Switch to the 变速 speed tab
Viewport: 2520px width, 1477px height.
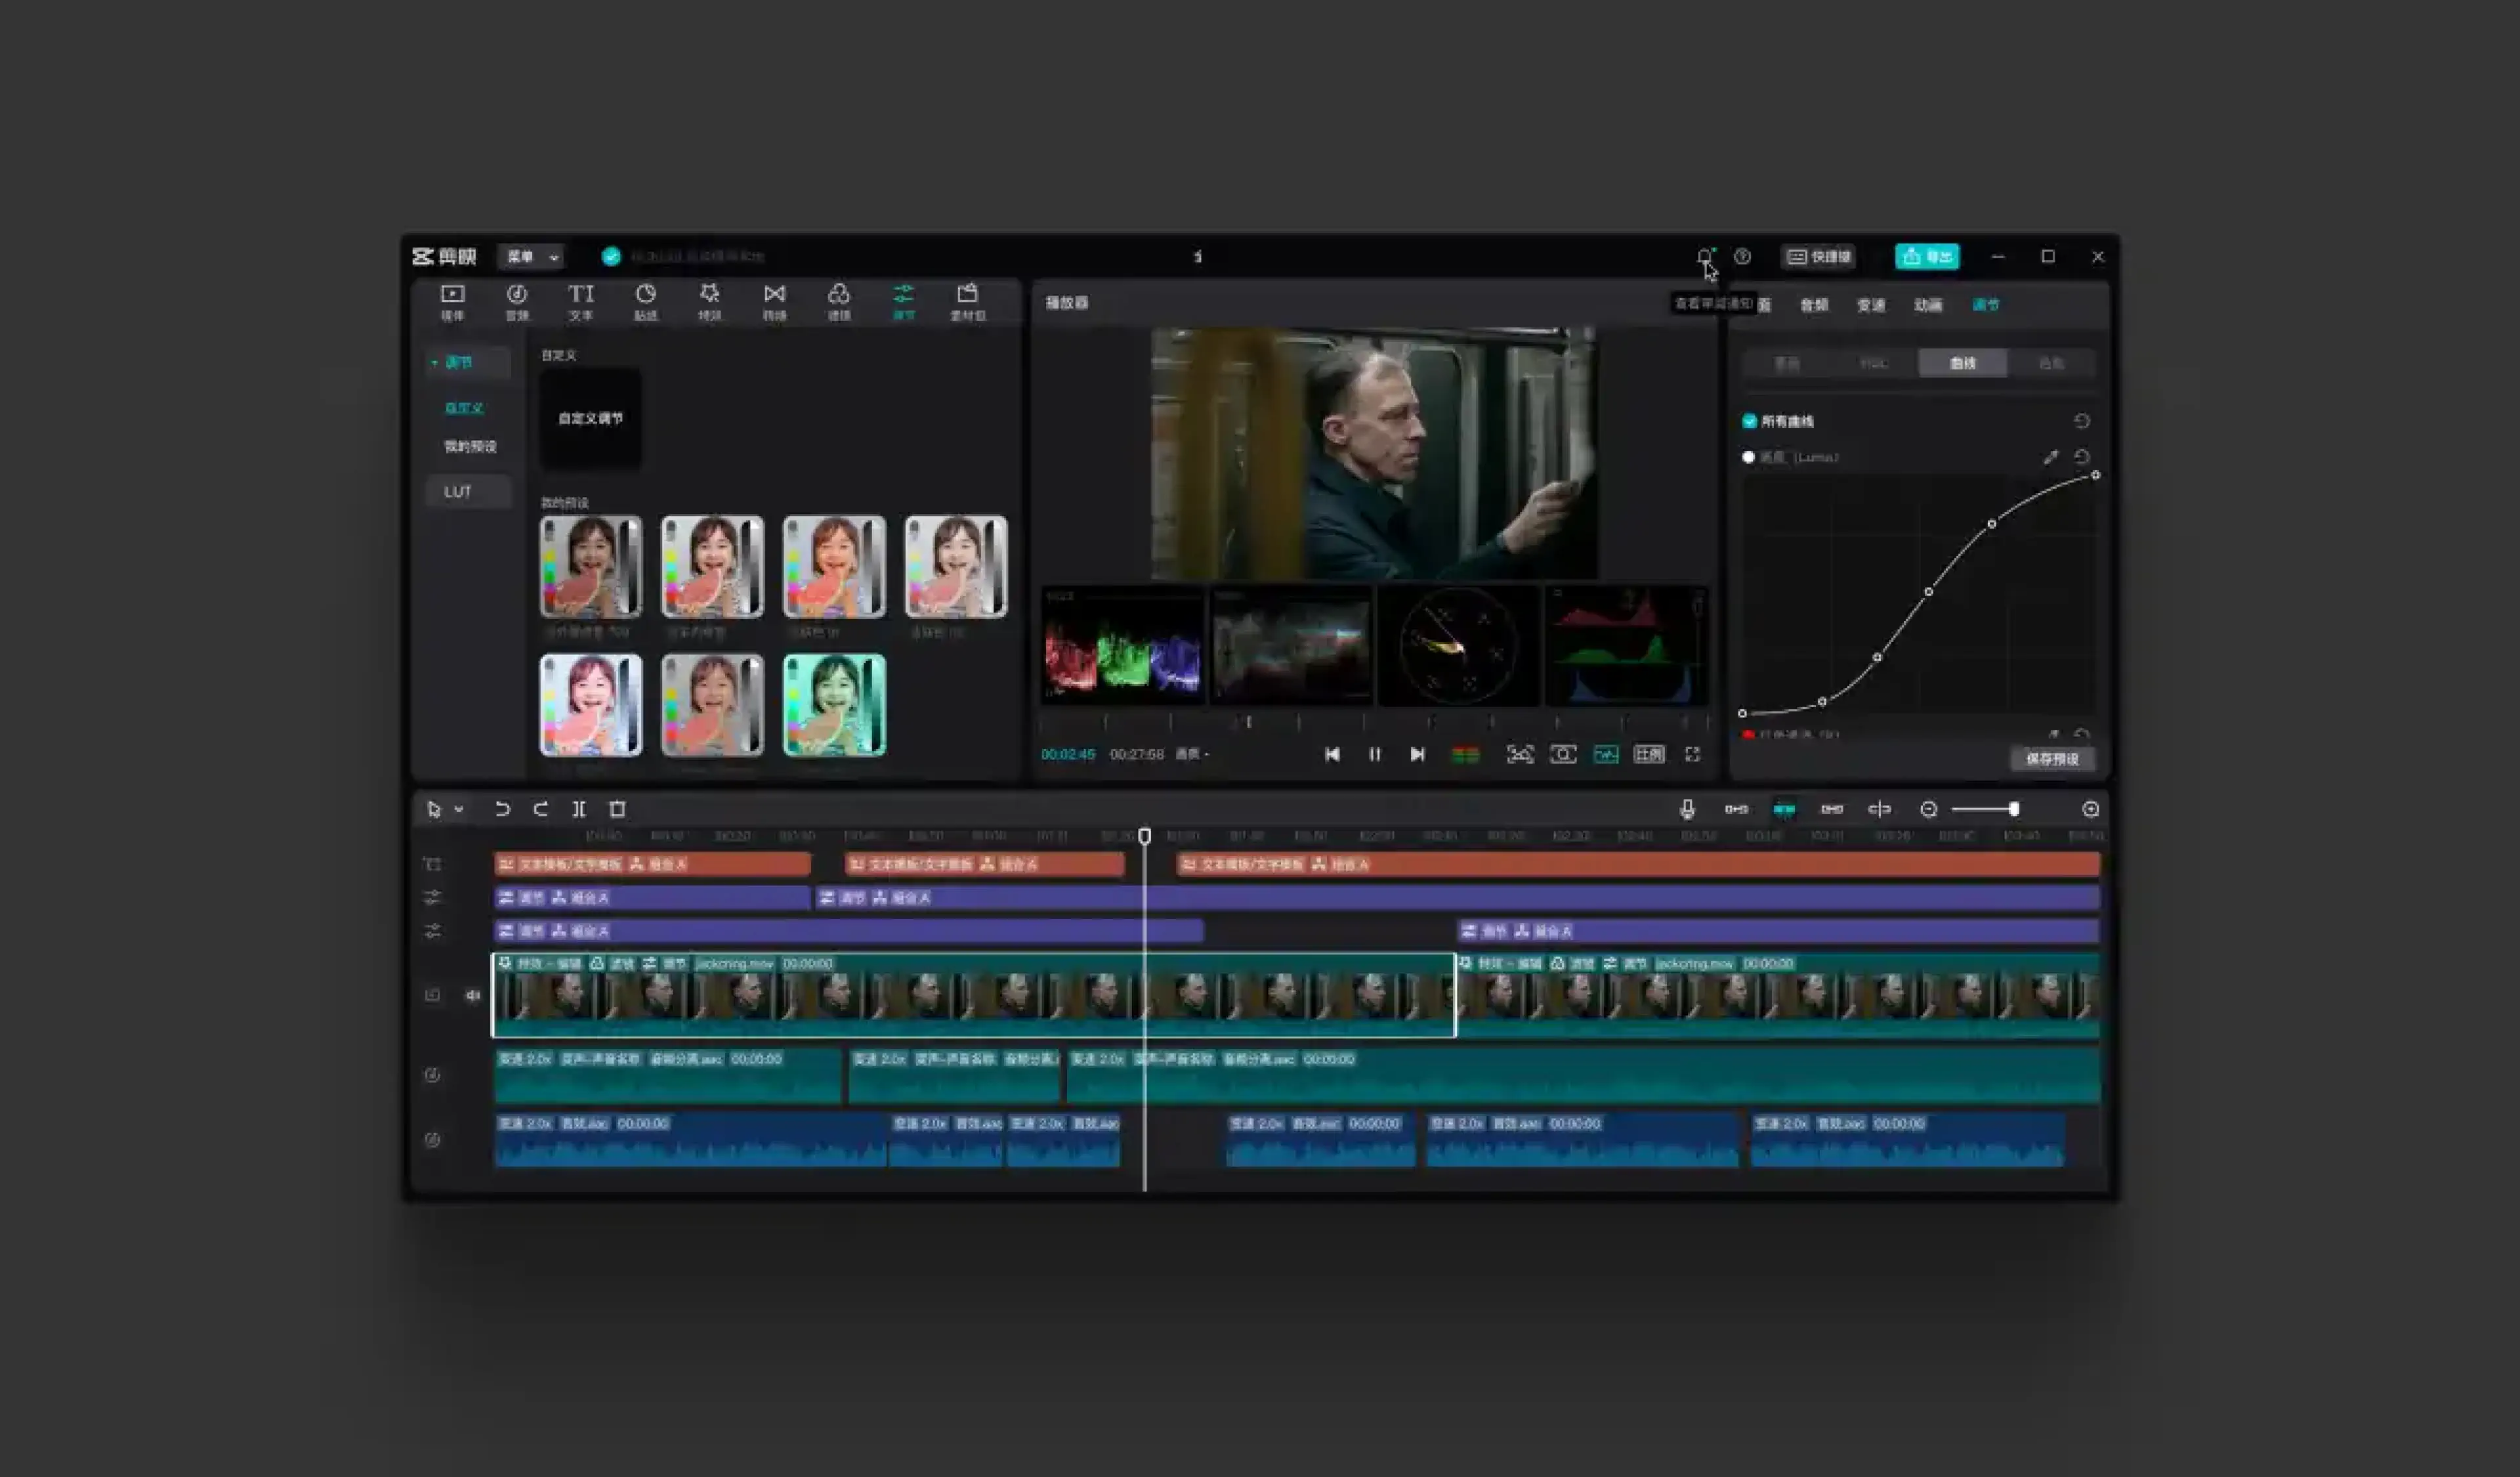tap(1870, 305)
